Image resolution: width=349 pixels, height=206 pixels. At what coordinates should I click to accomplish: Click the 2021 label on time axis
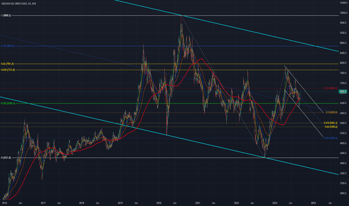(198, 203)
